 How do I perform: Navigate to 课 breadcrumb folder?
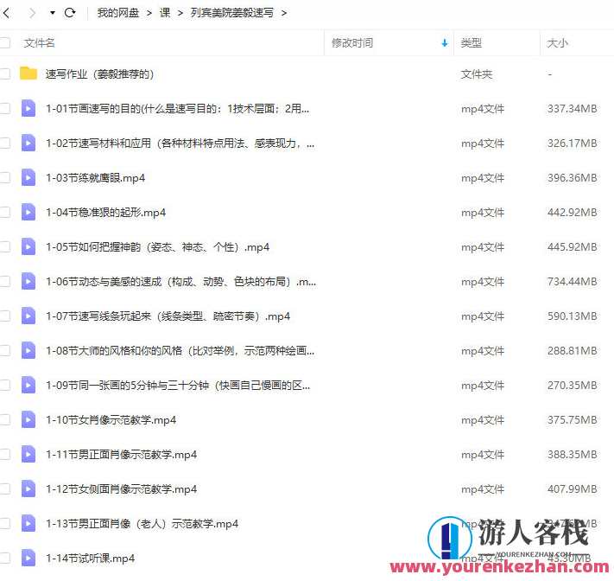pos(165,13)
